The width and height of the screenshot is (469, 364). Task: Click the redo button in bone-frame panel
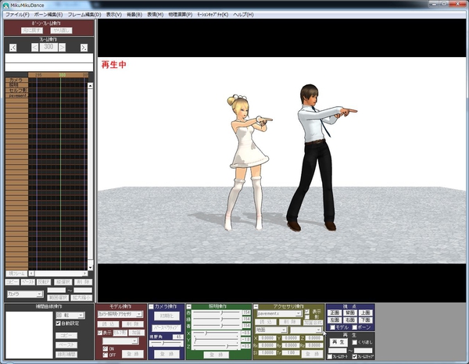click(x=61, y=30)
